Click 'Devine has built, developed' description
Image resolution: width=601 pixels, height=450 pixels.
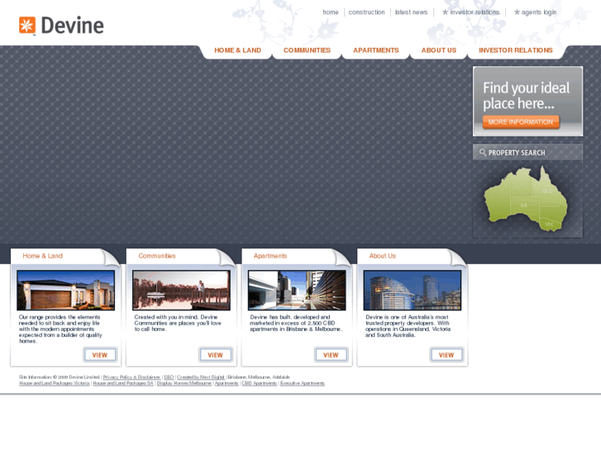[296, 323]
